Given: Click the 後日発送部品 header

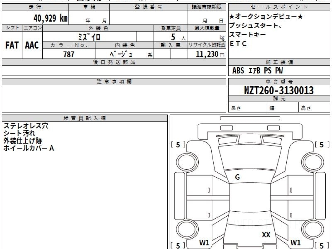Looking at the screenshot, I should click(114, 62).
